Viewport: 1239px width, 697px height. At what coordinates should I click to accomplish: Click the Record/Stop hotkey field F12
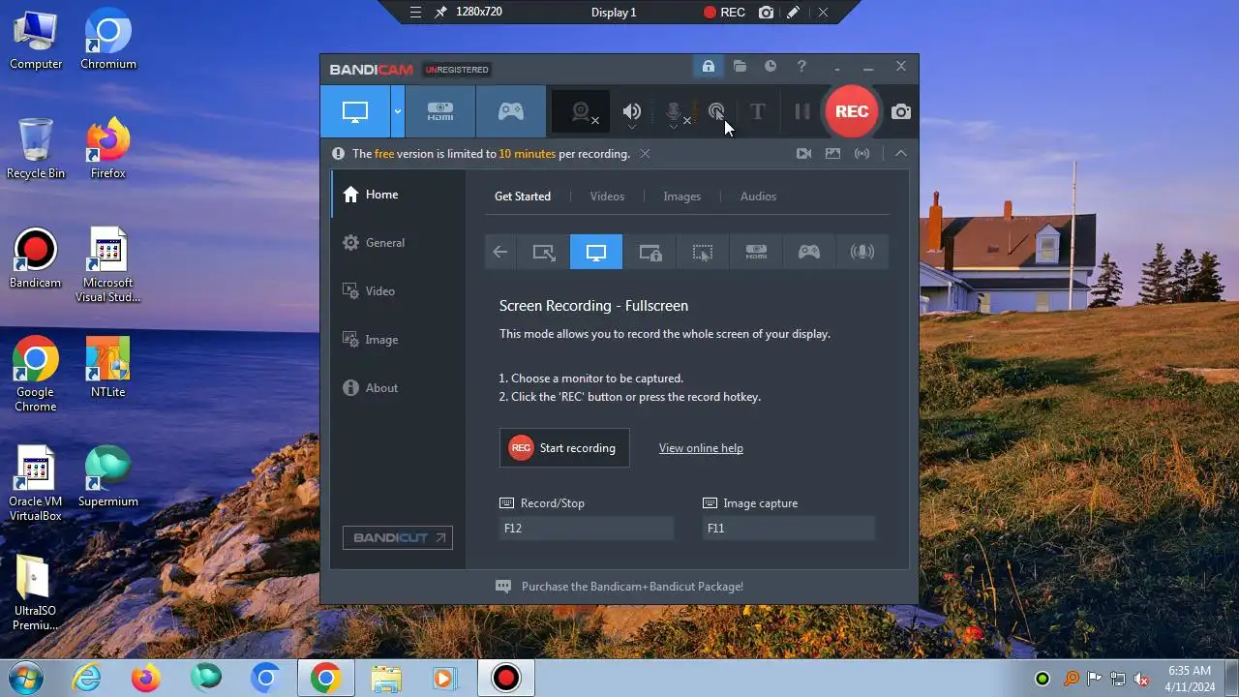point(587,529)
